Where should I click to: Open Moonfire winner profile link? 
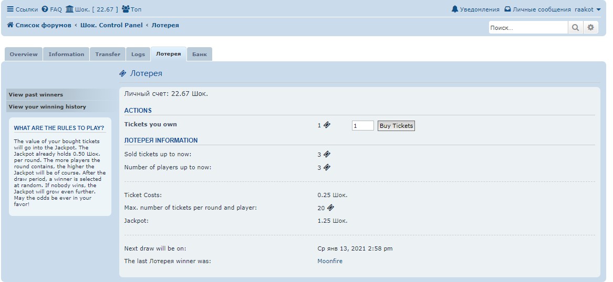tap(330, 261)
